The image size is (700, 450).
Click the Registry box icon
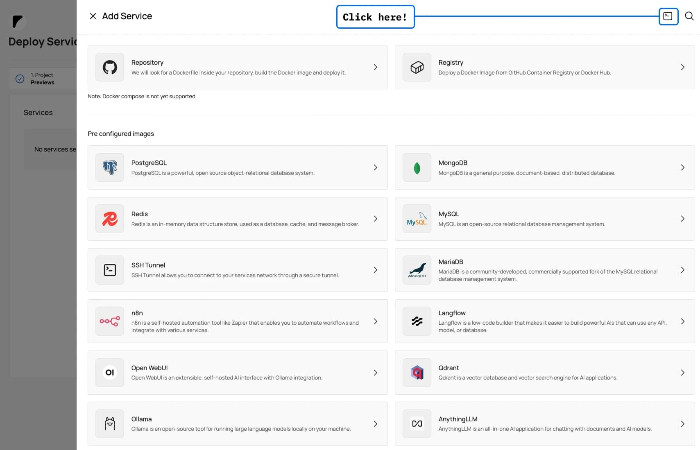[417, 67]
